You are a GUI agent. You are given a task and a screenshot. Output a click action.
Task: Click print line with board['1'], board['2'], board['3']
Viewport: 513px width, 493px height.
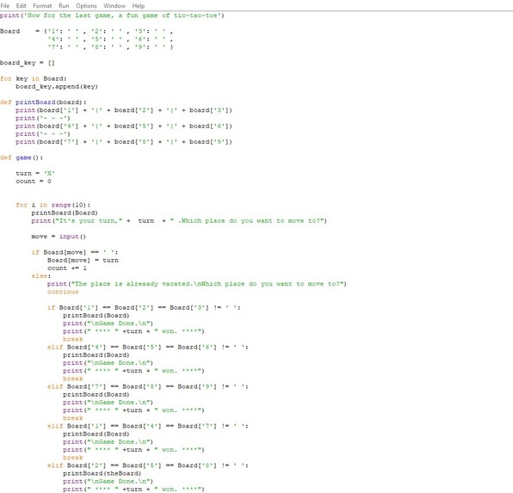[124, 110]
